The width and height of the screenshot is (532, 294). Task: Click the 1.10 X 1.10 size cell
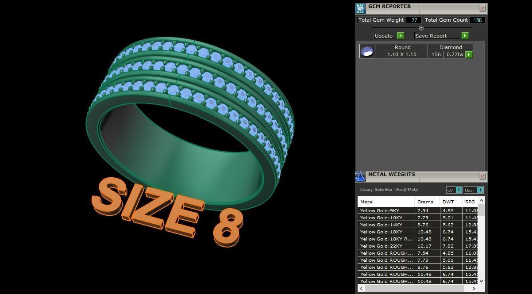tap(402, 55)
